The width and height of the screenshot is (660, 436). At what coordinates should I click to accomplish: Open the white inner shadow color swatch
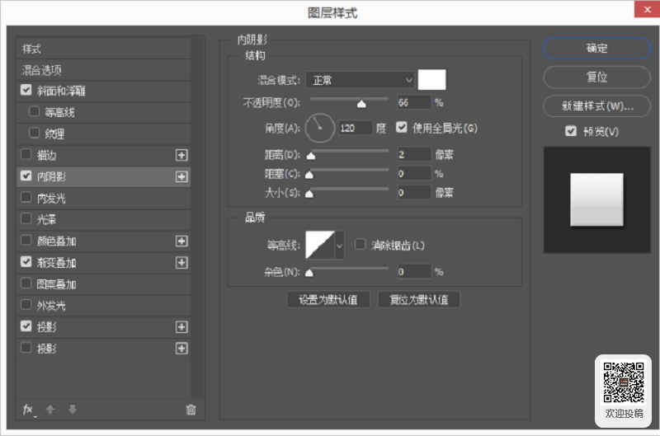431,79
